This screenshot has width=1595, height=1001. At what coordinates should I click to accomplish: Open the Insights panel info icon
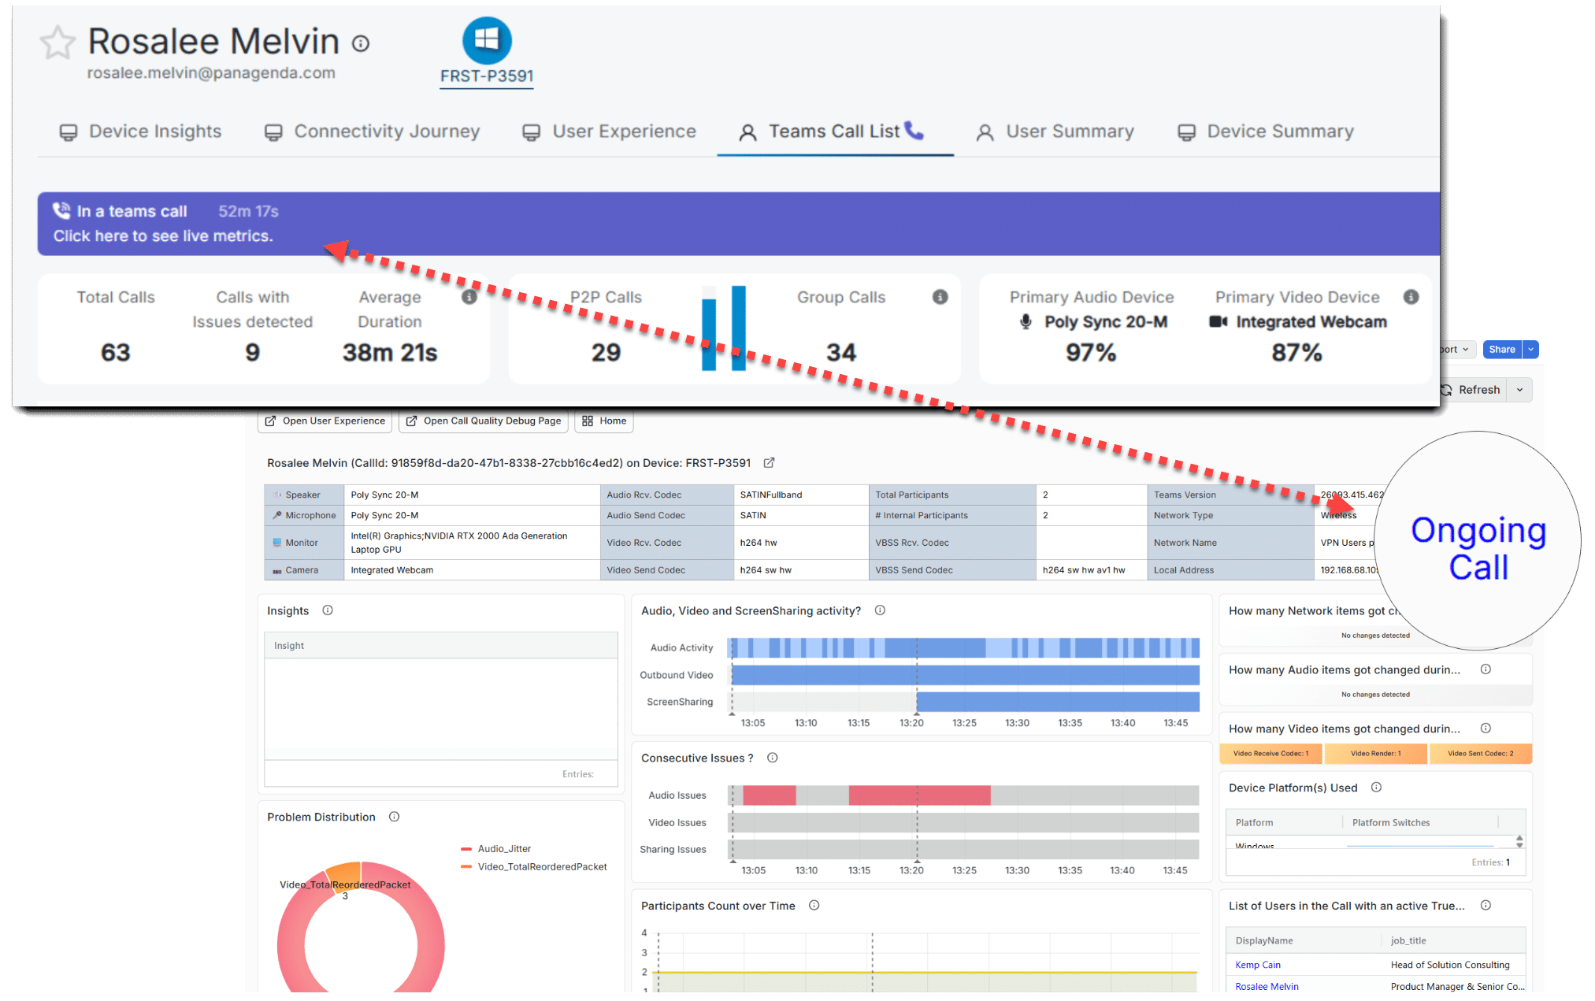pyautogui.click(x=328, y=610)
